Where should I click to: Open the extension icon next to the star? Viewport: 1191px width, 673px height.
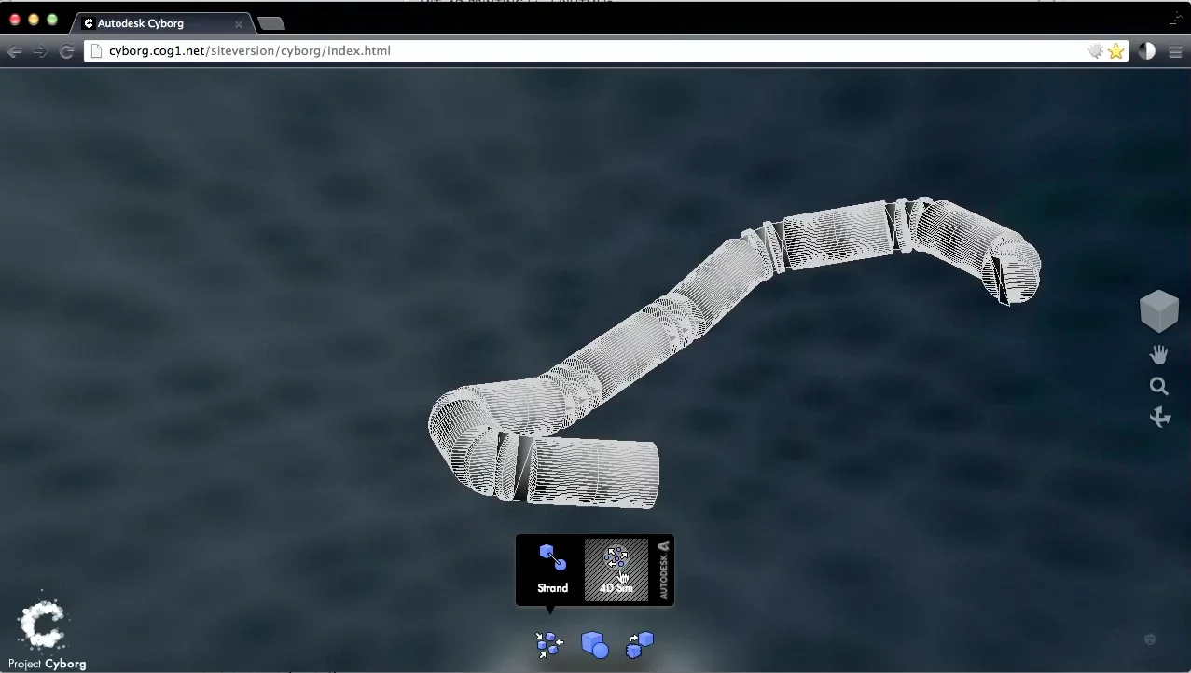[x=1095, y=50]
